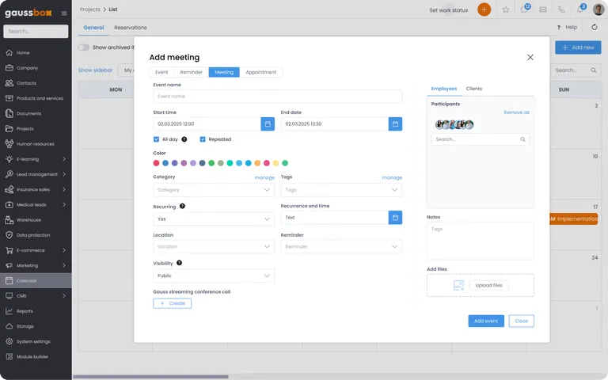Image resolution: width=608 pixels, height=380 pixels.
Task: Open Contacts module icon
Action: [9, 83]
